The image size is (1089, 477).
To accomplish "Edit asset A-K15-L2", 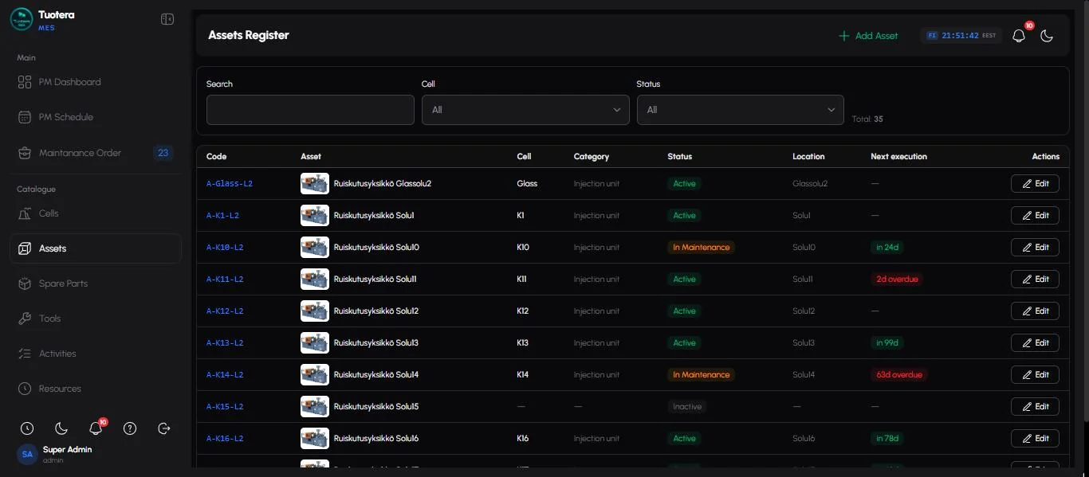I will coord(1035,407).
